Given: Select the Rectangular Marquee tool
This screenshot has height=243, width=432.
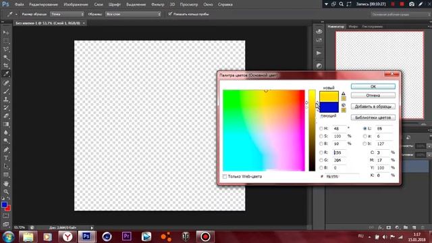Looking at the screenshot, I should point(6,40).
